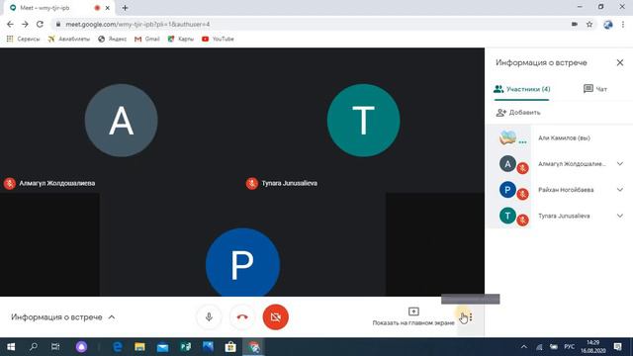Bookmark this page with the star icon
Viewport: 633px width, 356px height.
(x=589, y=24)
